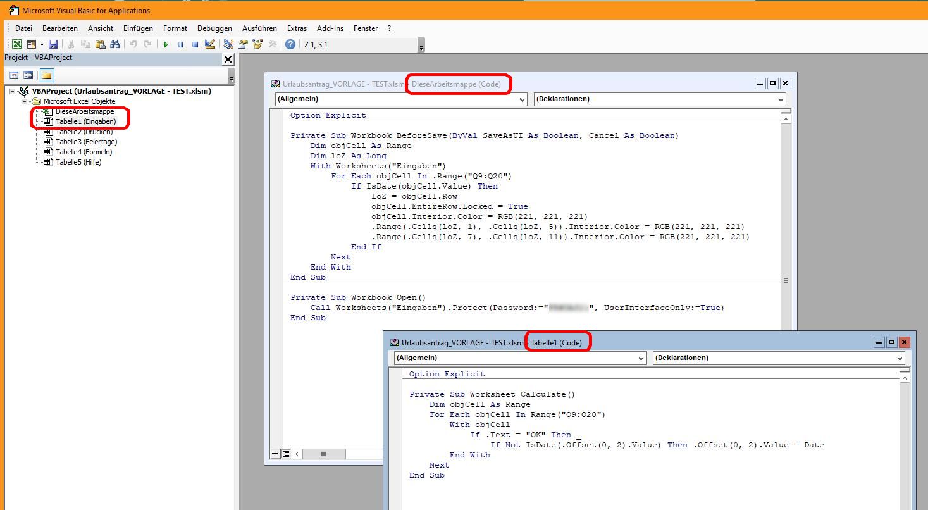Image resolution: width=928 pixels, height=510 pixels.
Task: Open the Fenster menu
Action: point(366,28)
